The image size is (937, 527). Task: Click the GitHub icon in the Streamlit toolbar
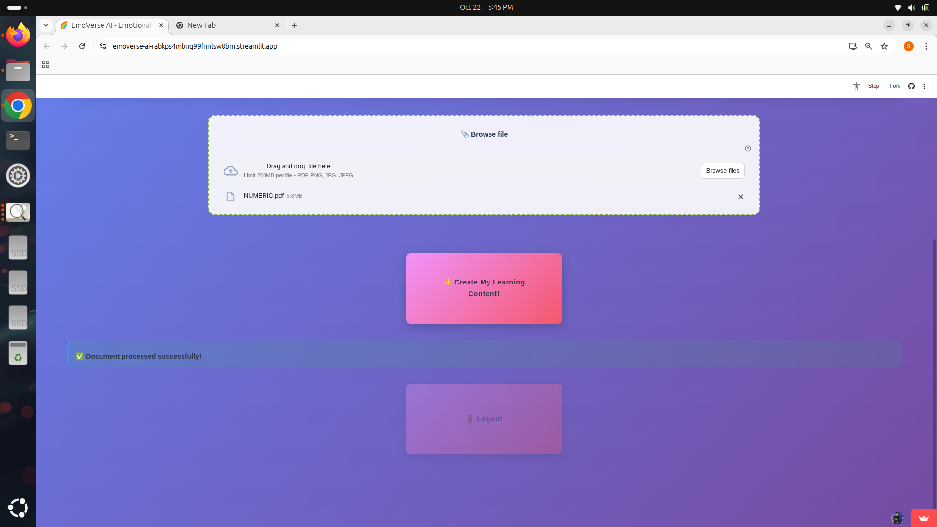(x=911, y=86)
